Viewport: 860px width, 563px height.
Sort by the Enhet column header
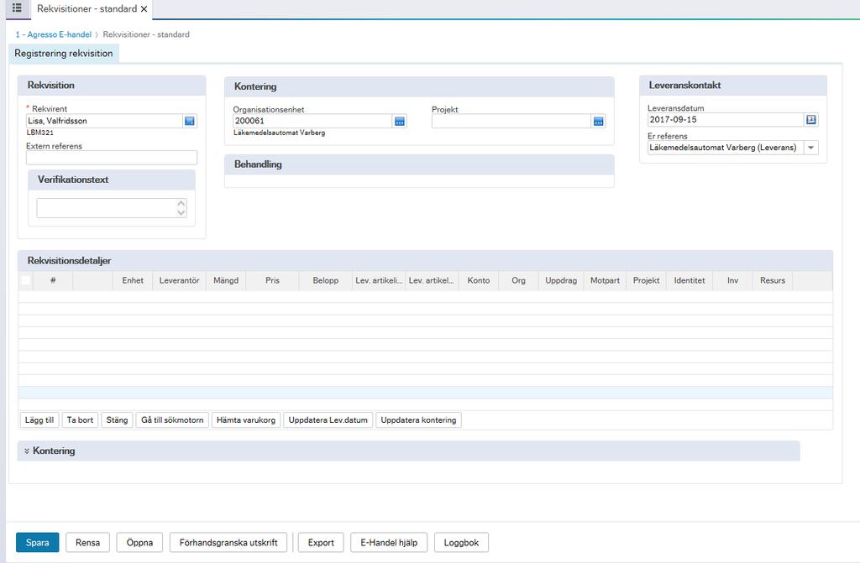click(133, 280)
